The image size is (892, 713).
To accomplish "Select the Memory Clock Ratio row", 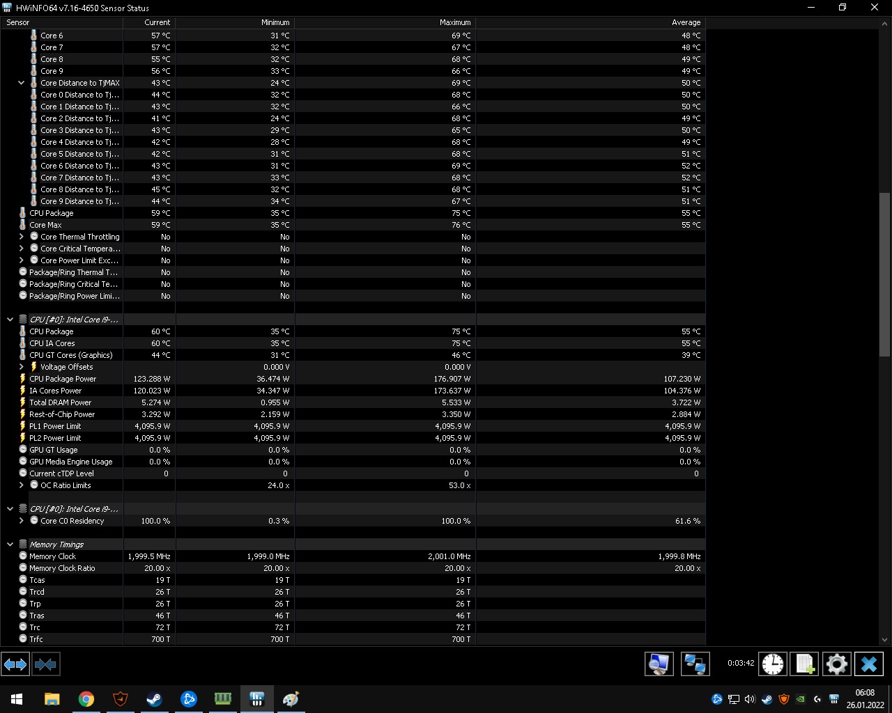I will point(353,568).
